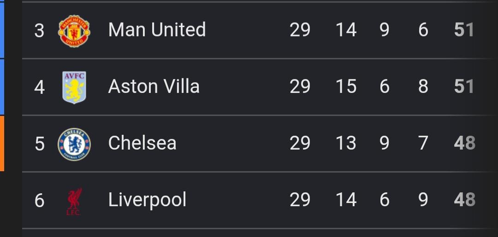This screenshot has height=237, width=498.
Task: Select Liverpool's 48 points value
Action: pyautogui.click(x=465, y=200)
